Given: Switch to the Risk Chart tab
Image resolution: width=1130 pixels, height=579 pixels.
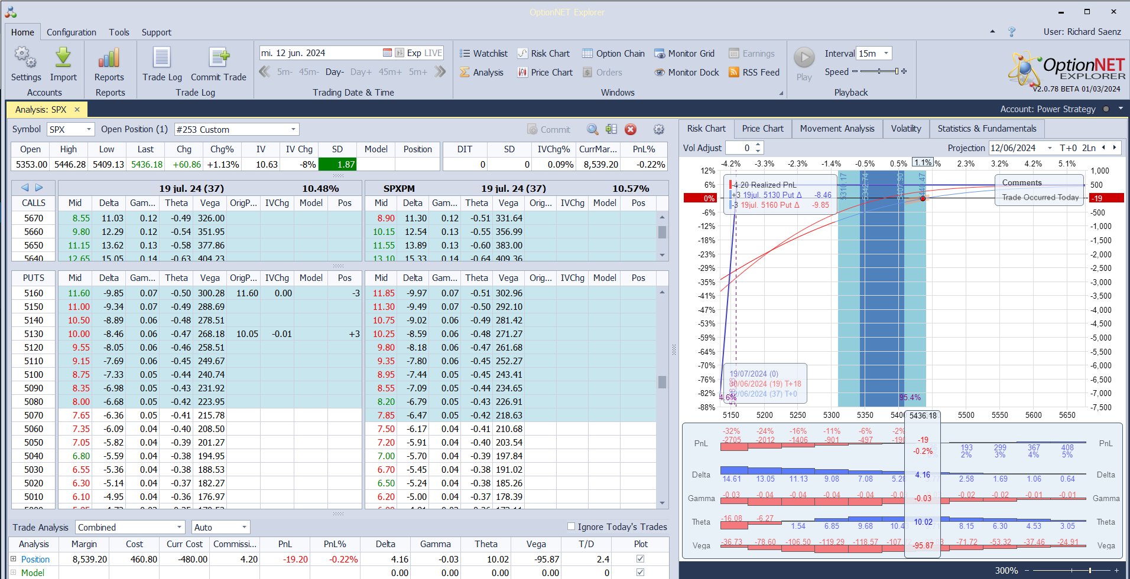Looking at the screenshot, I should [706, 129].
